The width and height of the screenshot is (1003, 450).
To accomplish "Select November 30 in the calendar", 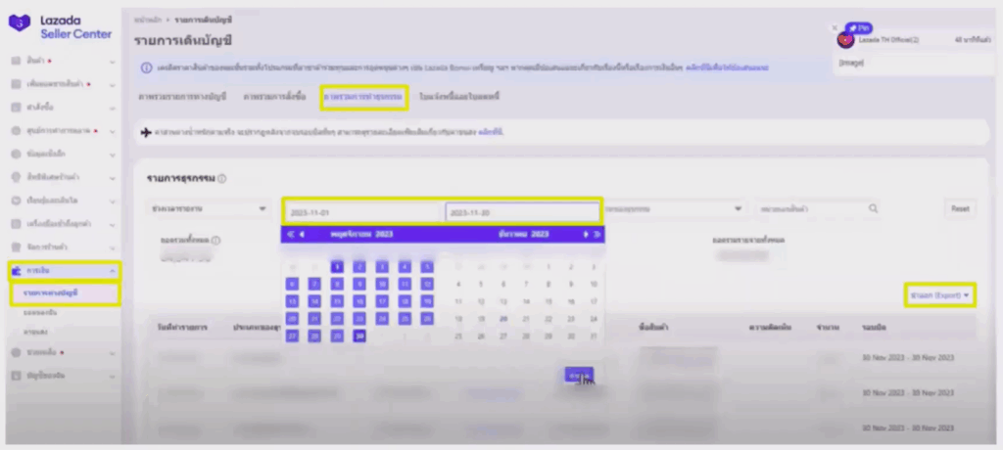I will point(359,336).
